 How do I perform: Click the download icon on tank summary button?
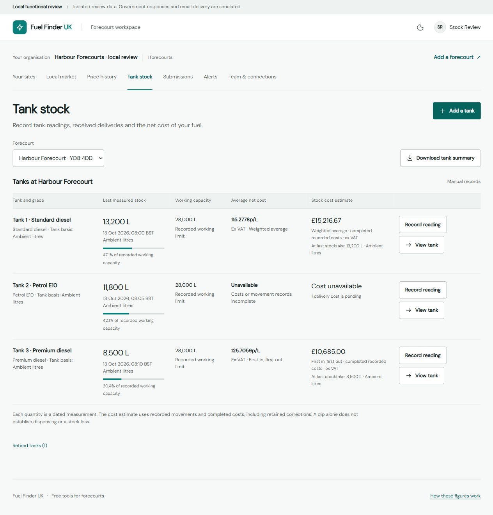click(x=410, y=158)
